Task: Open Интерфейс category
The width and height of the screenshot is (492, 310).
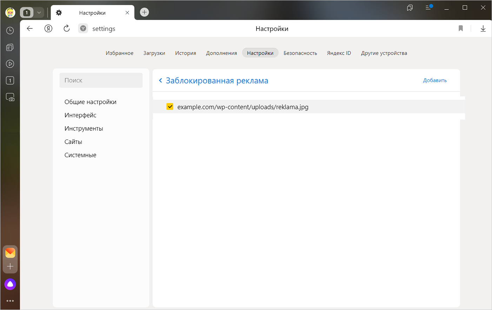Action: (80, 115)
